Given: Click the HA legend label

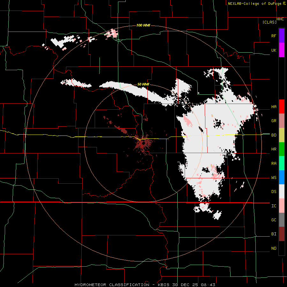Looking at the screenshot, I should 274,107.
